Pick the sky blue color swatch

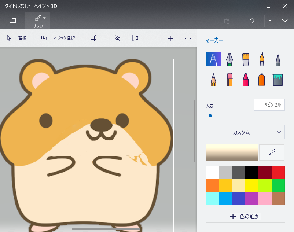click(225, 198)
